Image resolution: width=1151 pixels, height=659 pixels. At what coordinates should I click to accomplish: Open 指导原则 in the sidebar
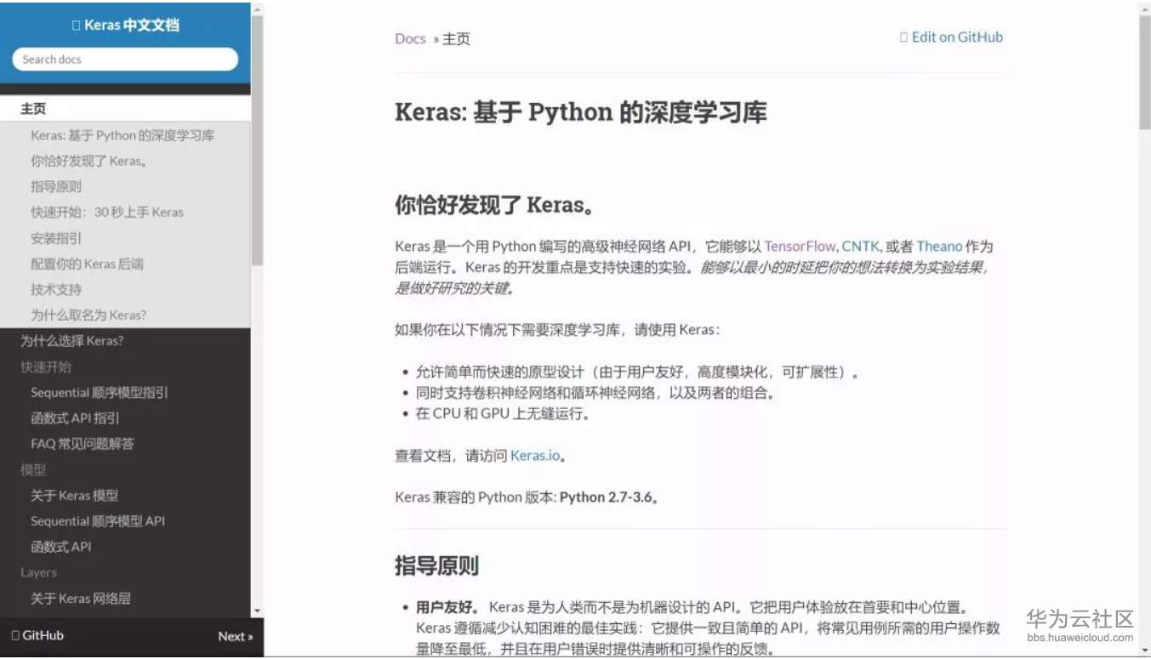(x=56, y=186)
